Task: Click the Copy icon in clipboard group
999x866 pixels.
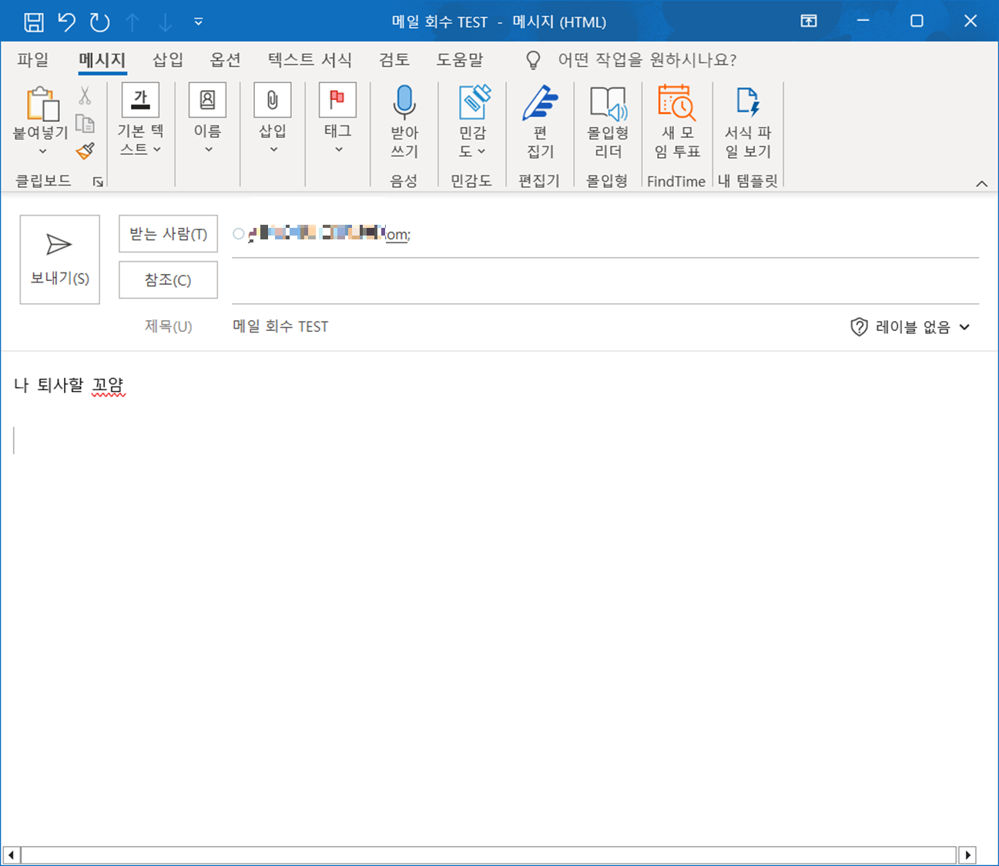Action: [85, 123]
